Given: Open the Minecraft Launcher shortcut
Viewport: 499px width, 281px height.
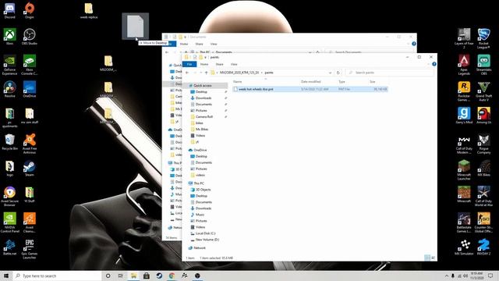Looking at the screenshot, I should (464, 170).
